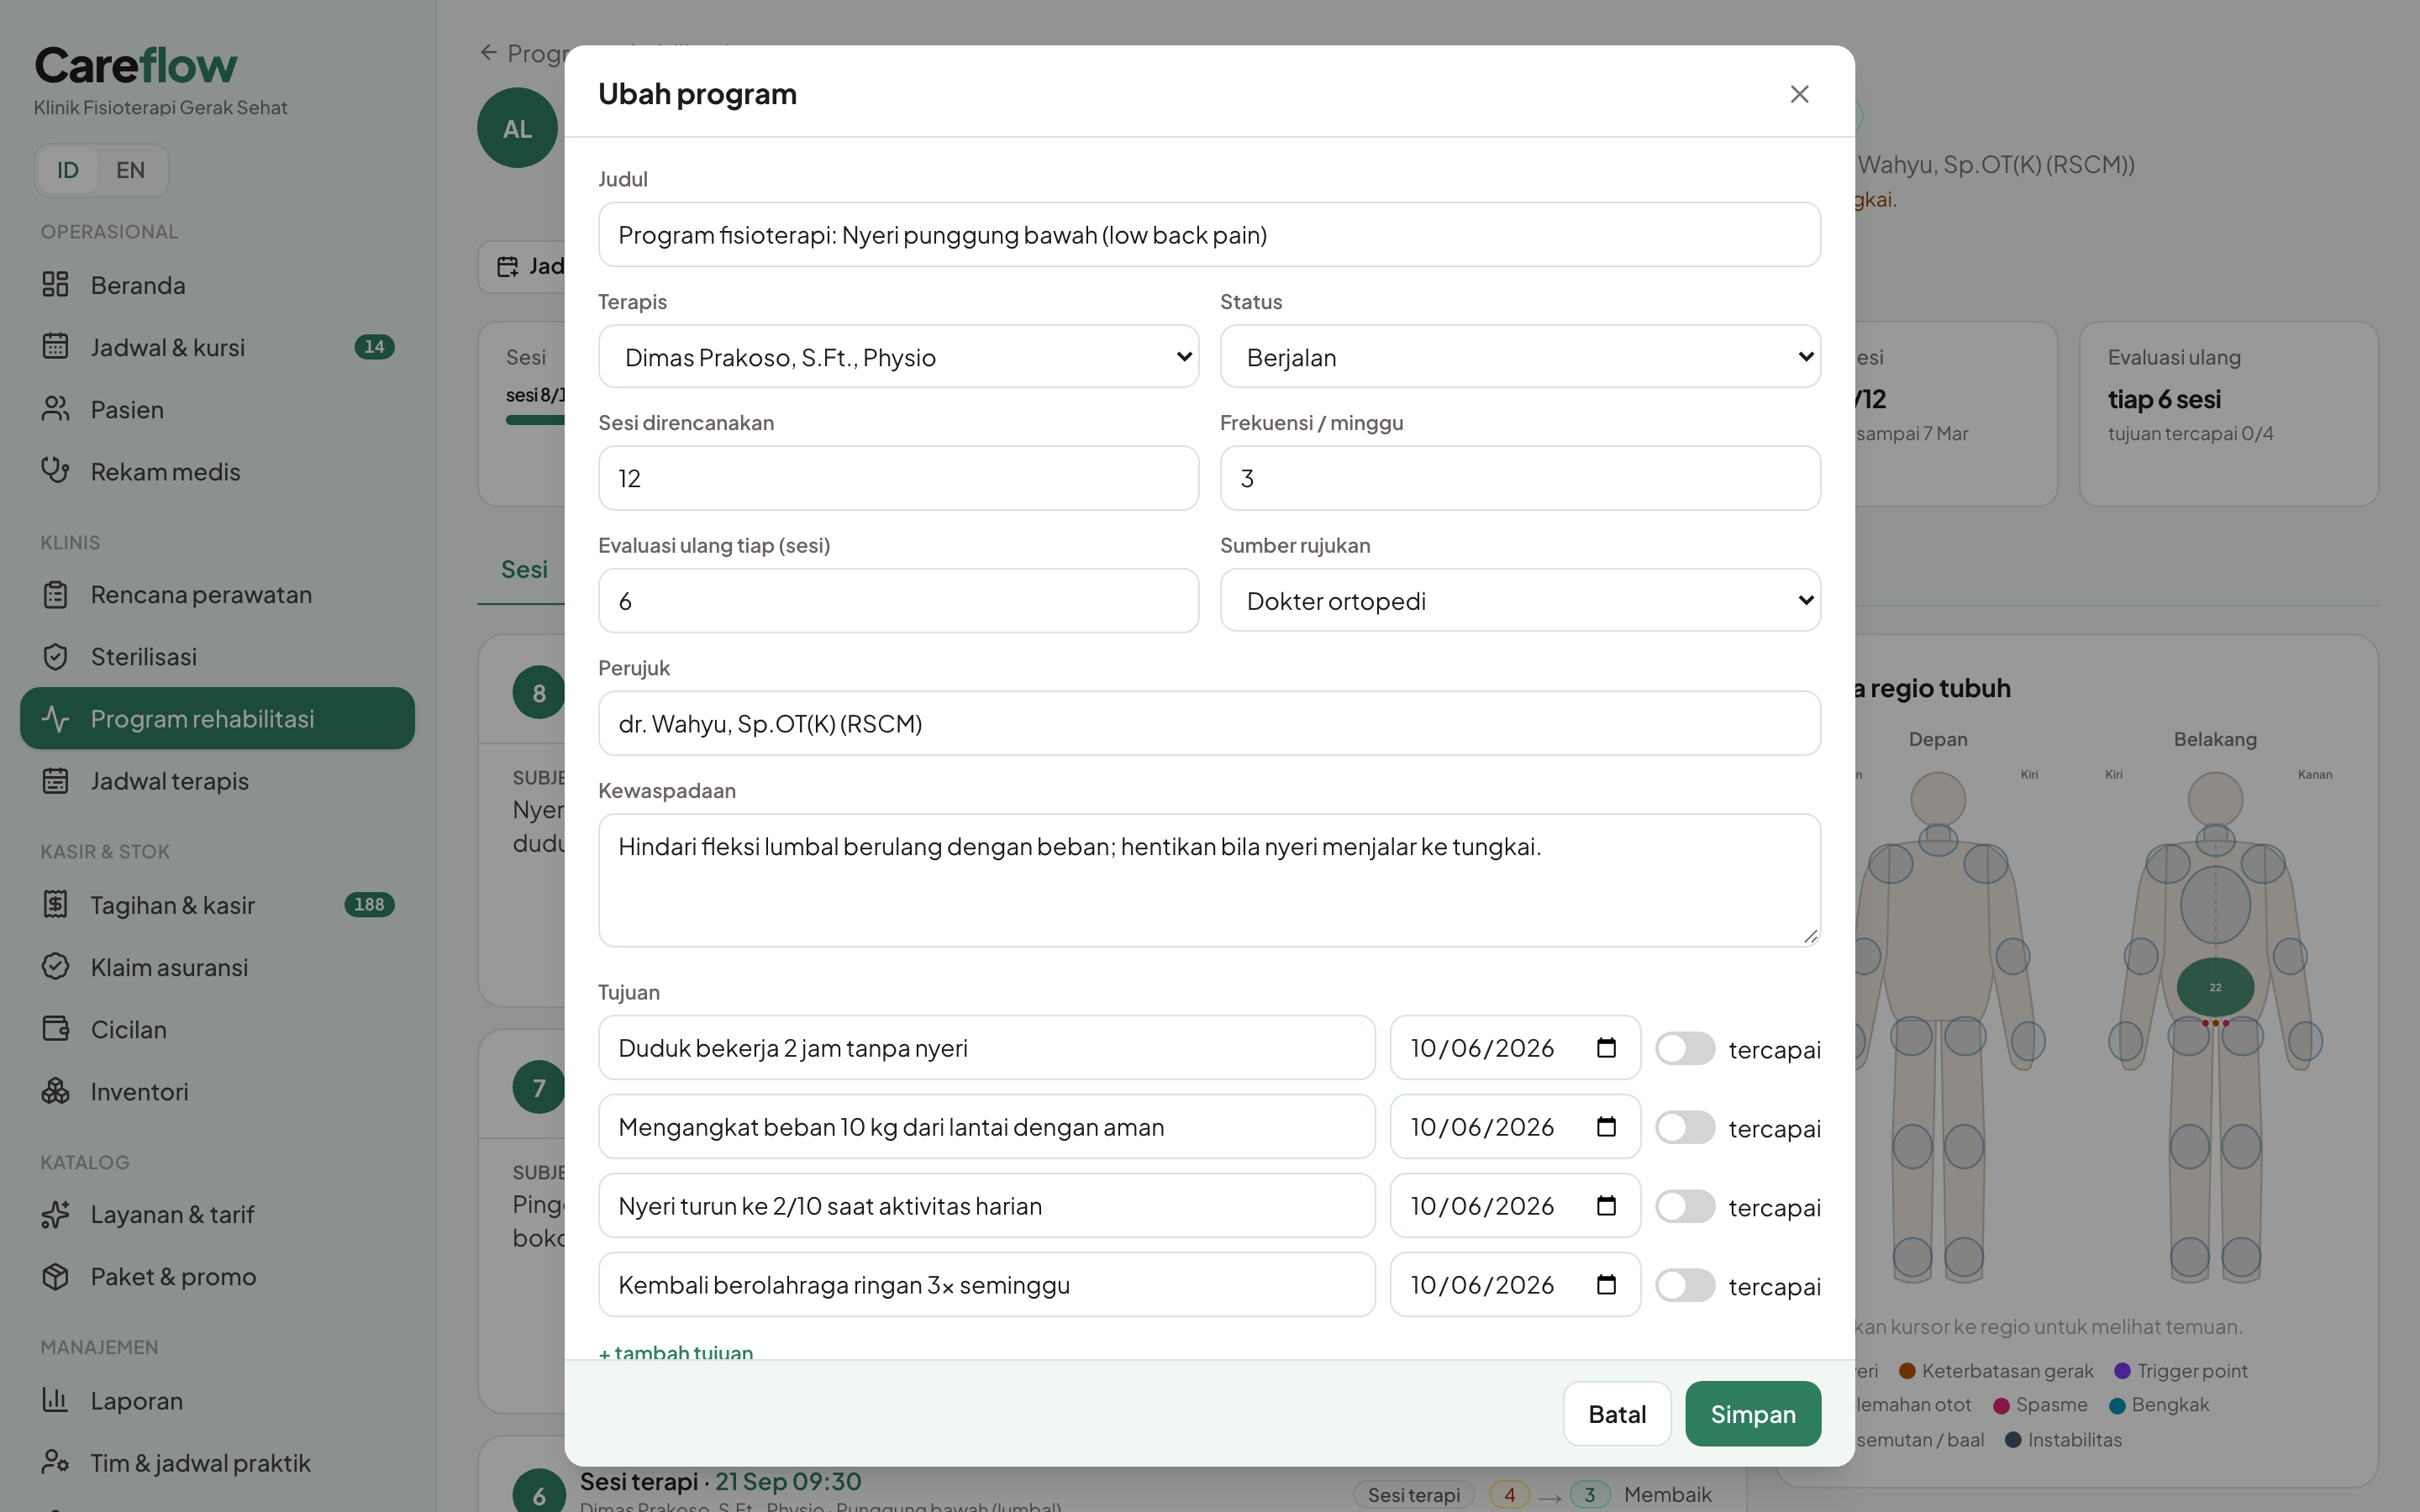Click the Sesi direncanakan field
2420x1512 pixels.
click(x=898, y=478)
